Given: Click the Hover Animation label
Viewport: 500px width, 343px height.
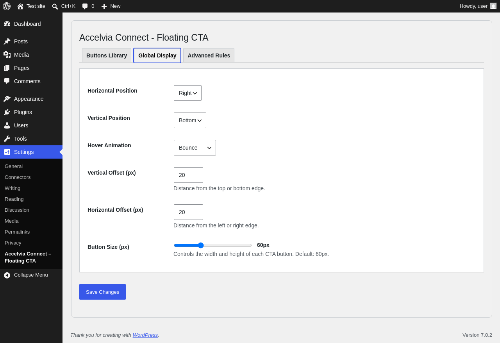Looking at the screenshot, I should click(x=109, y=145).
